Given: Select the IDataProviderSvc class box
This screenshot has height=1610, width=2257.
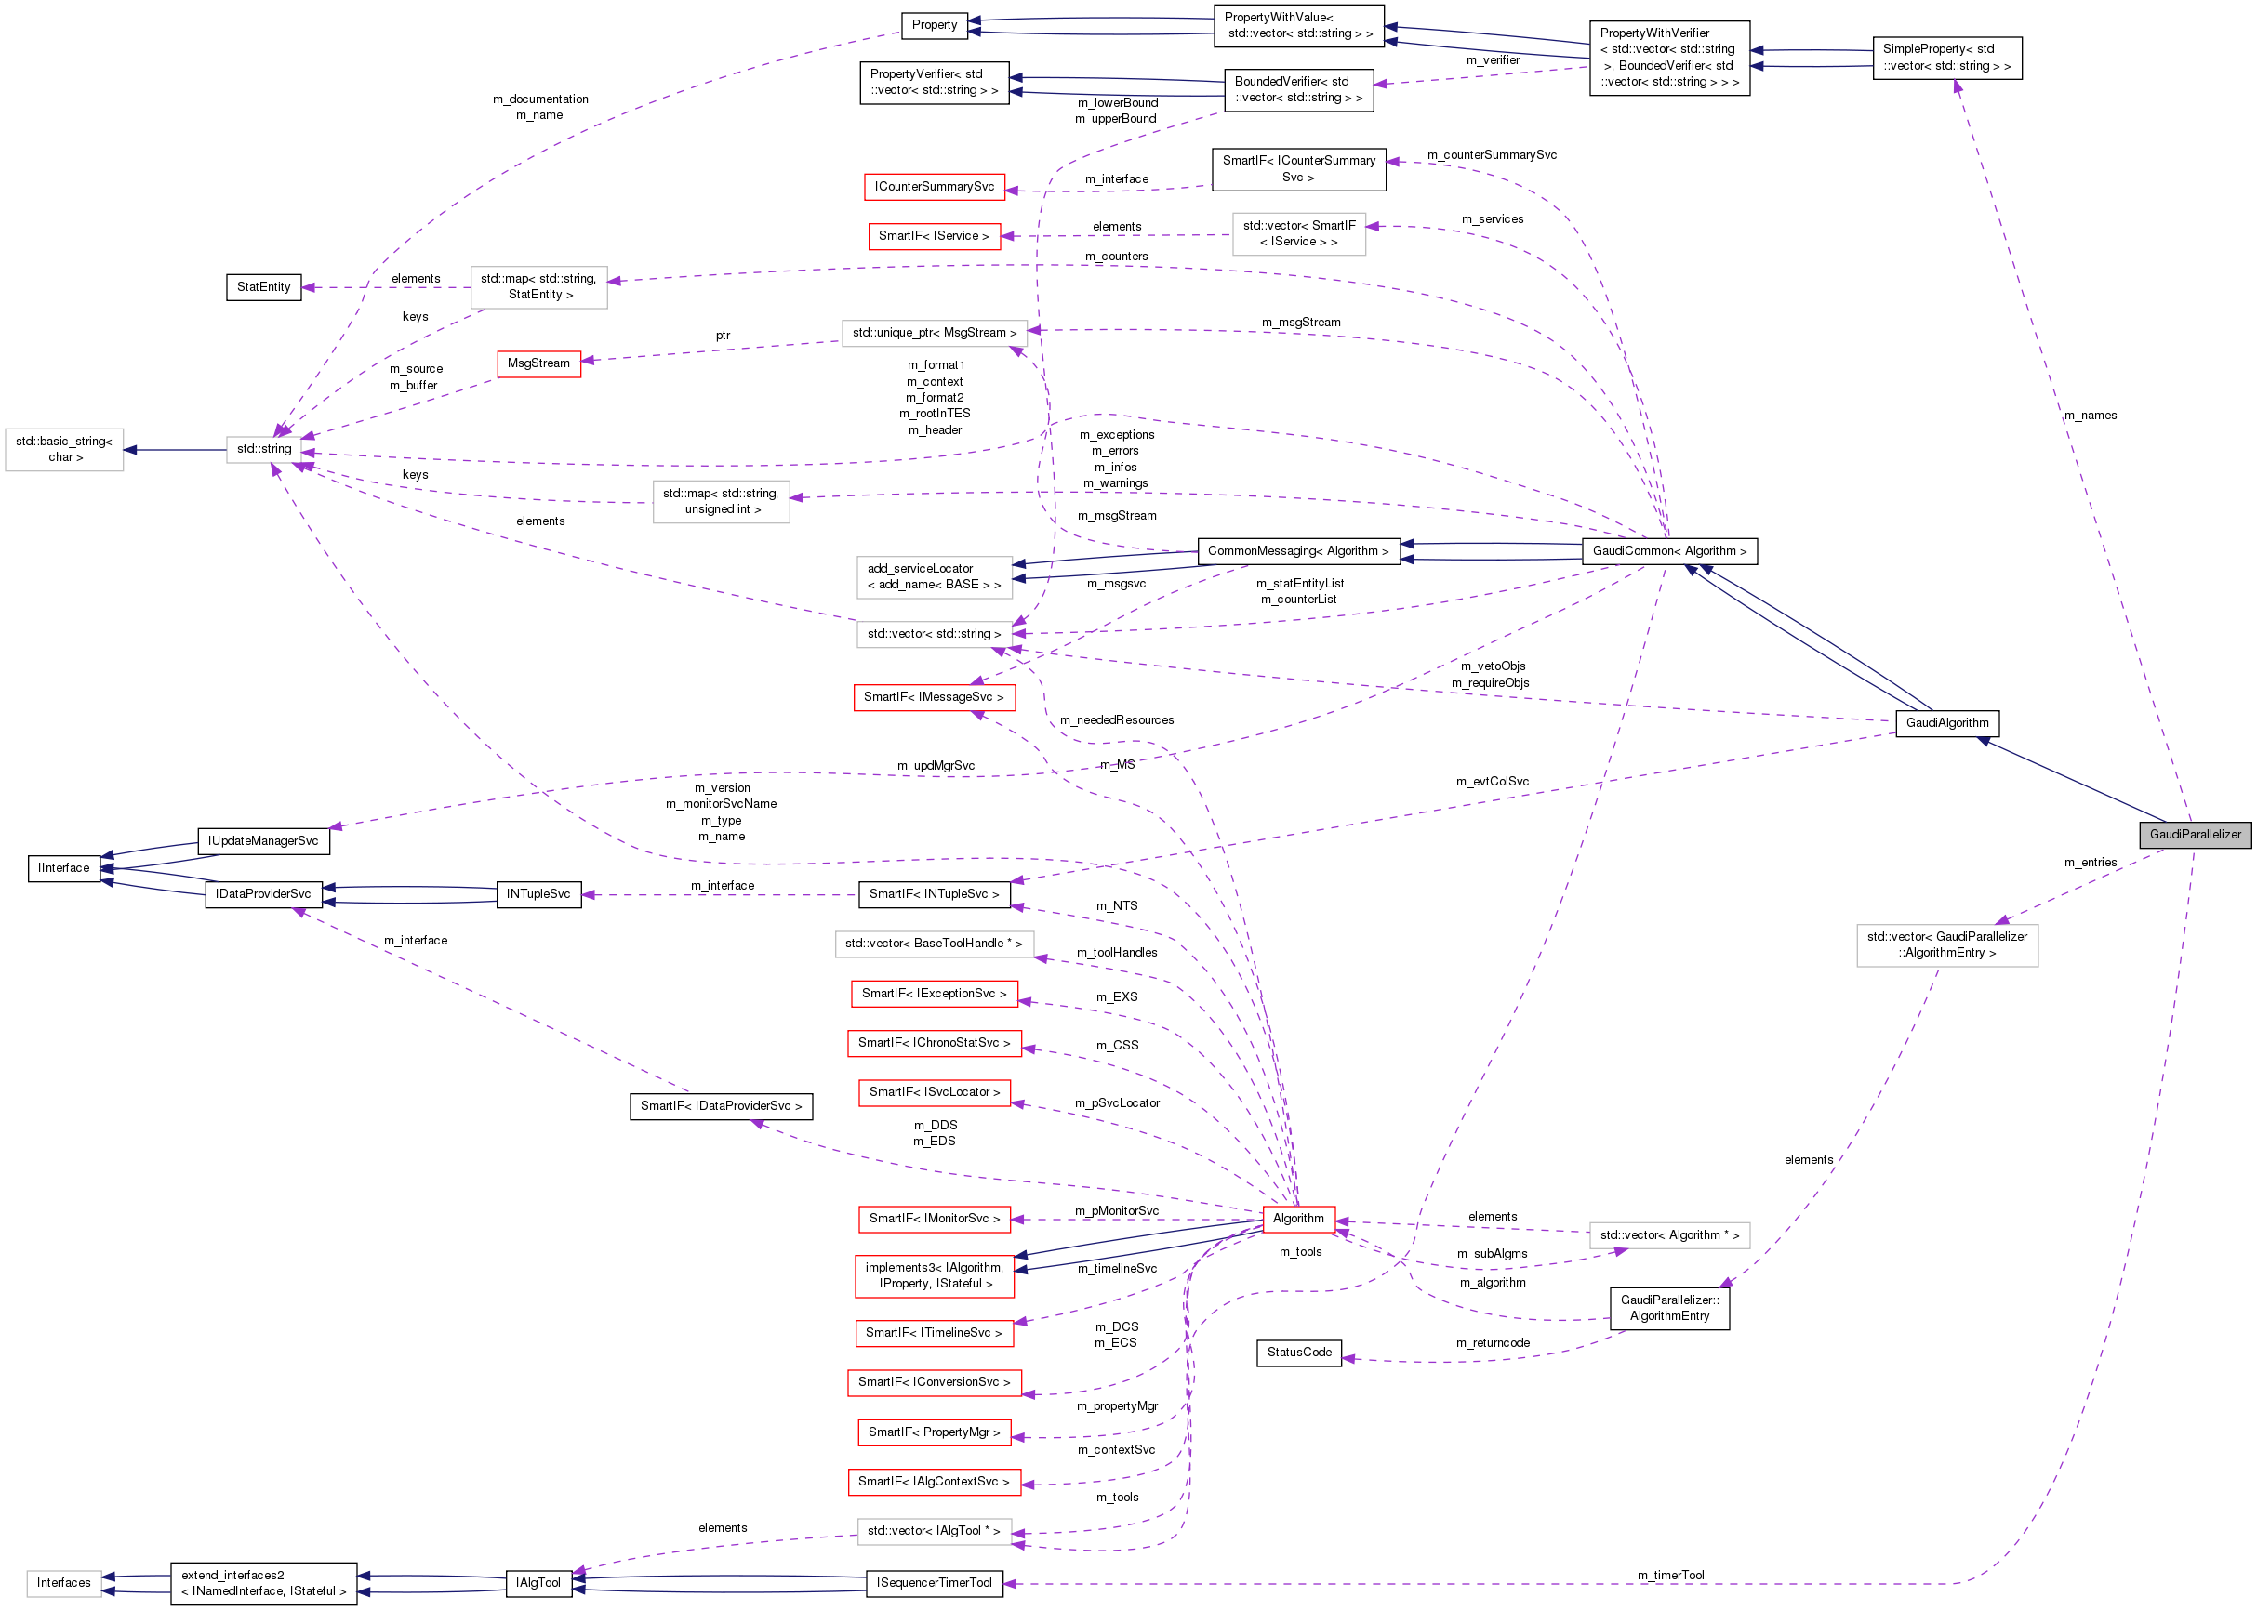Looking at the screenshot, I should point(264,892).
